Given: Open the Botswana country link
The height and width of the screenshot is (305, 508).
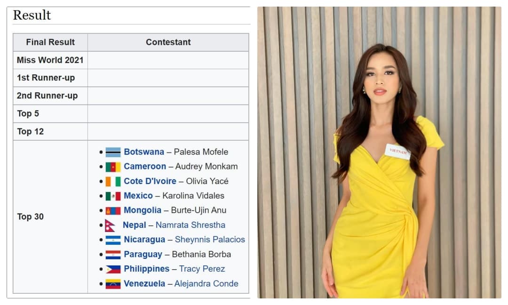Looking at the screenshot, I should [144, 152].
